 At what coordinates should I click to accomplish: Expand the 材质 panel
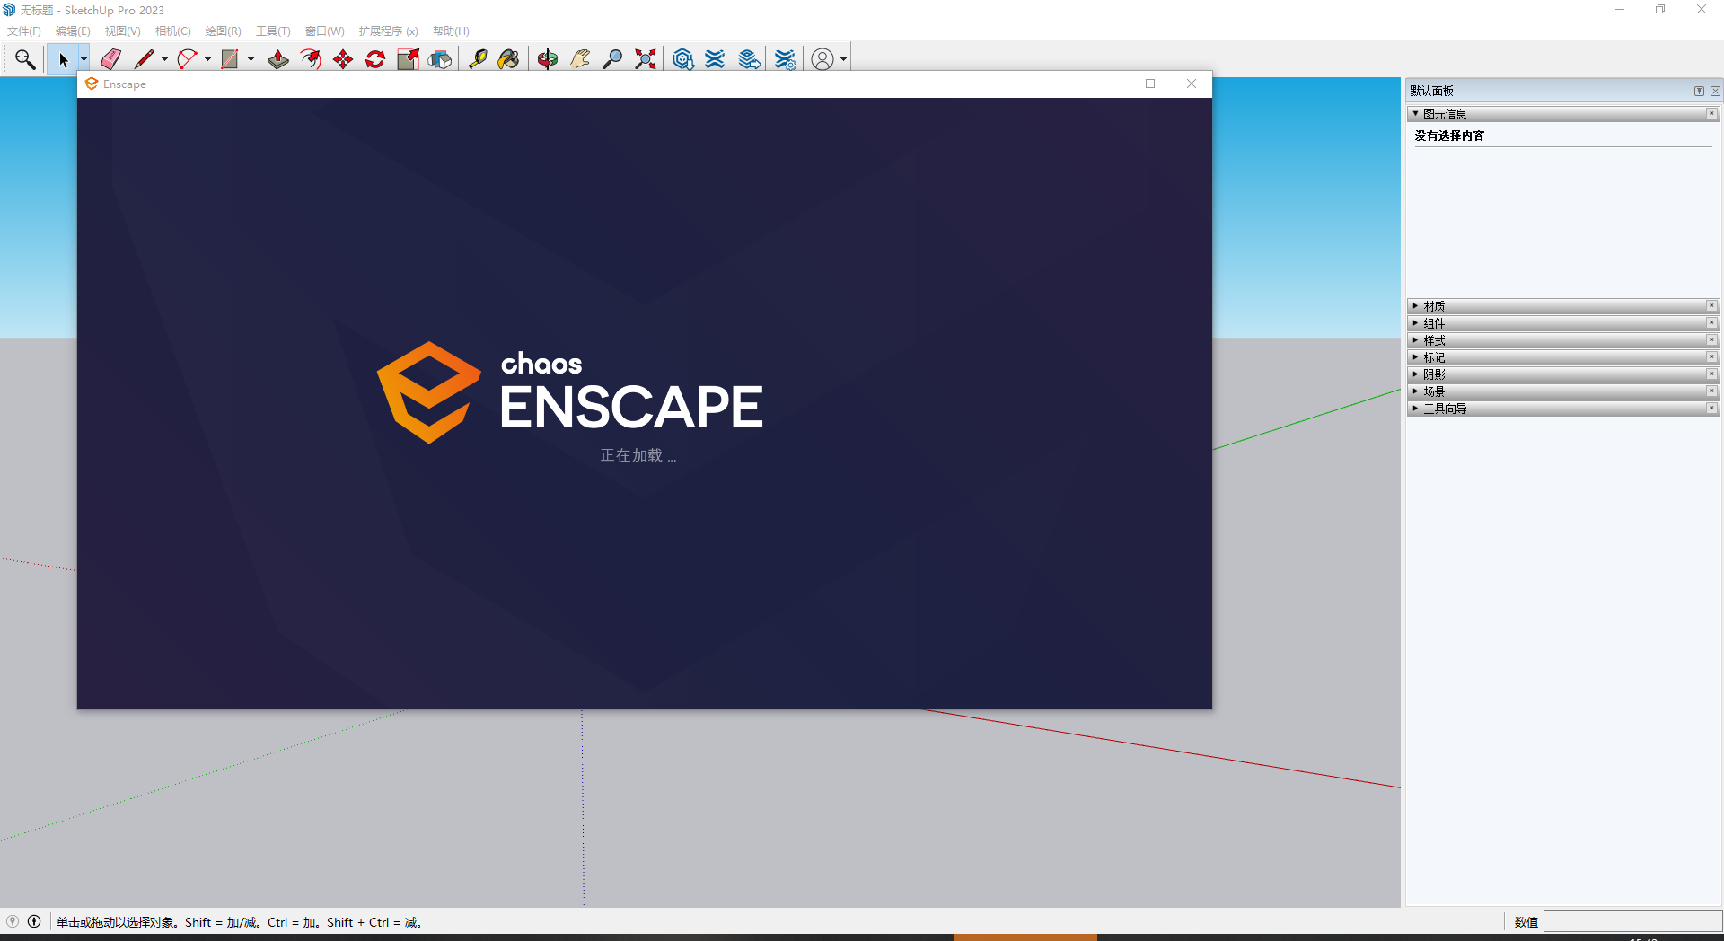coord(1416,305)
